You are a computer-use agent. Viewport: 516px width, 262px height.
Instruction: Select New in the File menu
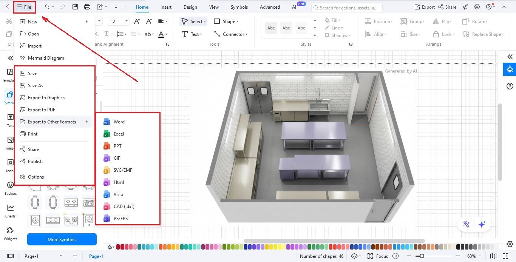[54, 22]
